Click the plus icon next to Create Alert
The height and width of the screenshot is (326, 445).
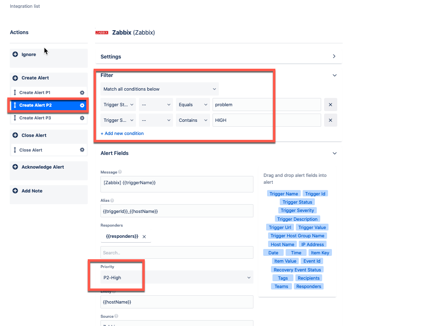click(x=15, y=78)
